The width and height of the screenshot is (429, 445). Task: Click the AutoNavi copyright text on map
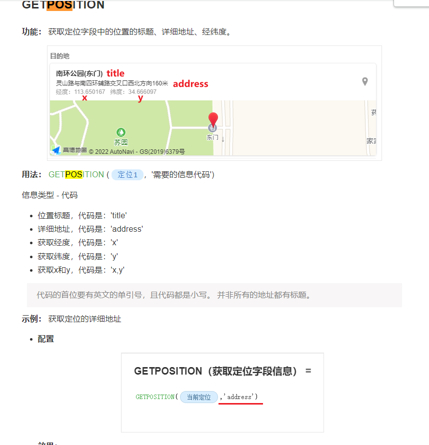pos(137,151)
